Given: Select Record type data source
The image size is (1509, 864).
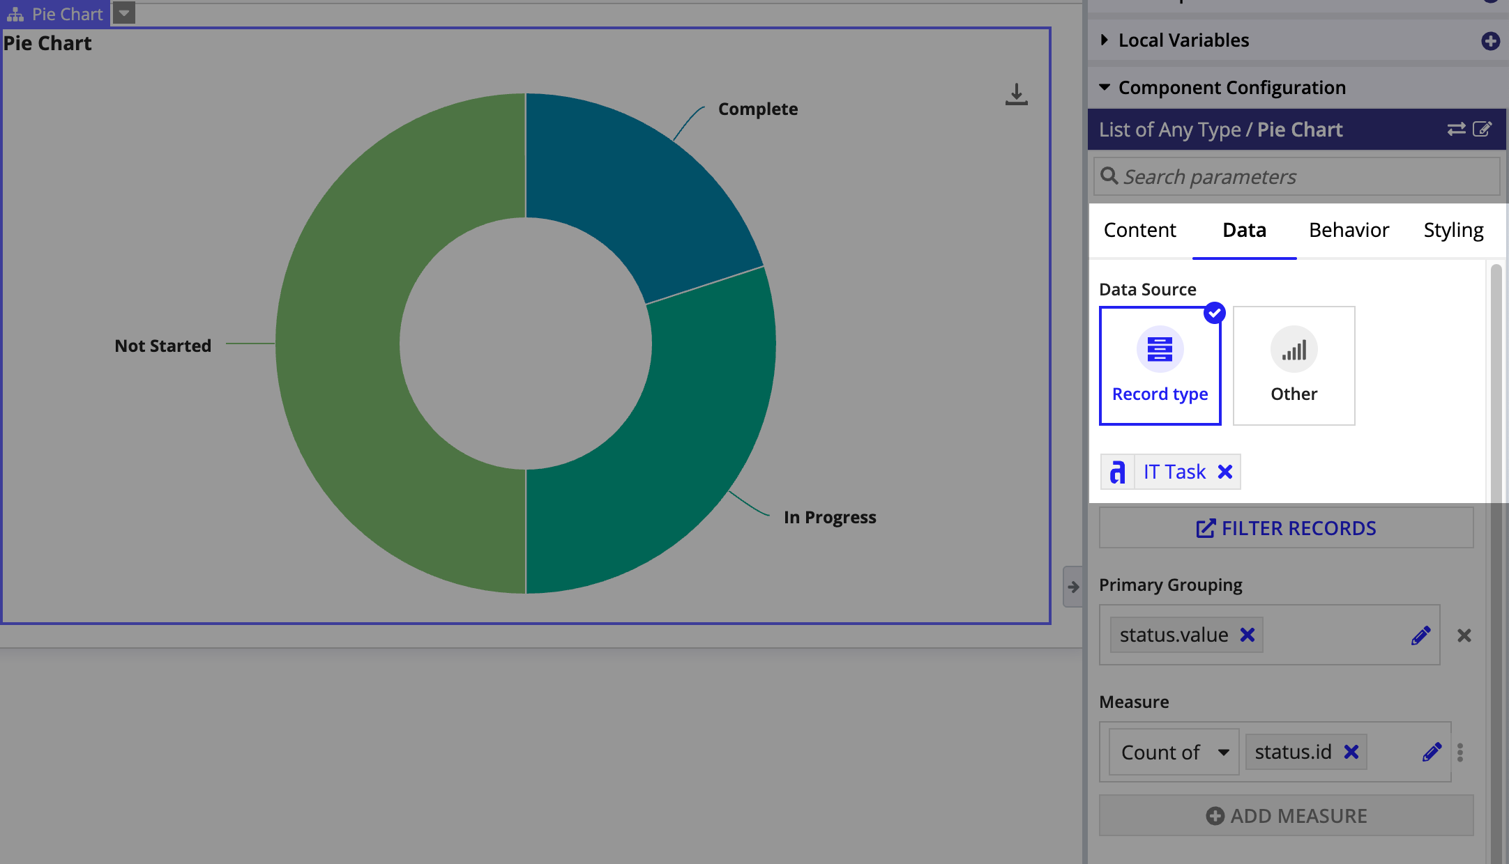Looking at the screenshot, I should point(1160,366).
